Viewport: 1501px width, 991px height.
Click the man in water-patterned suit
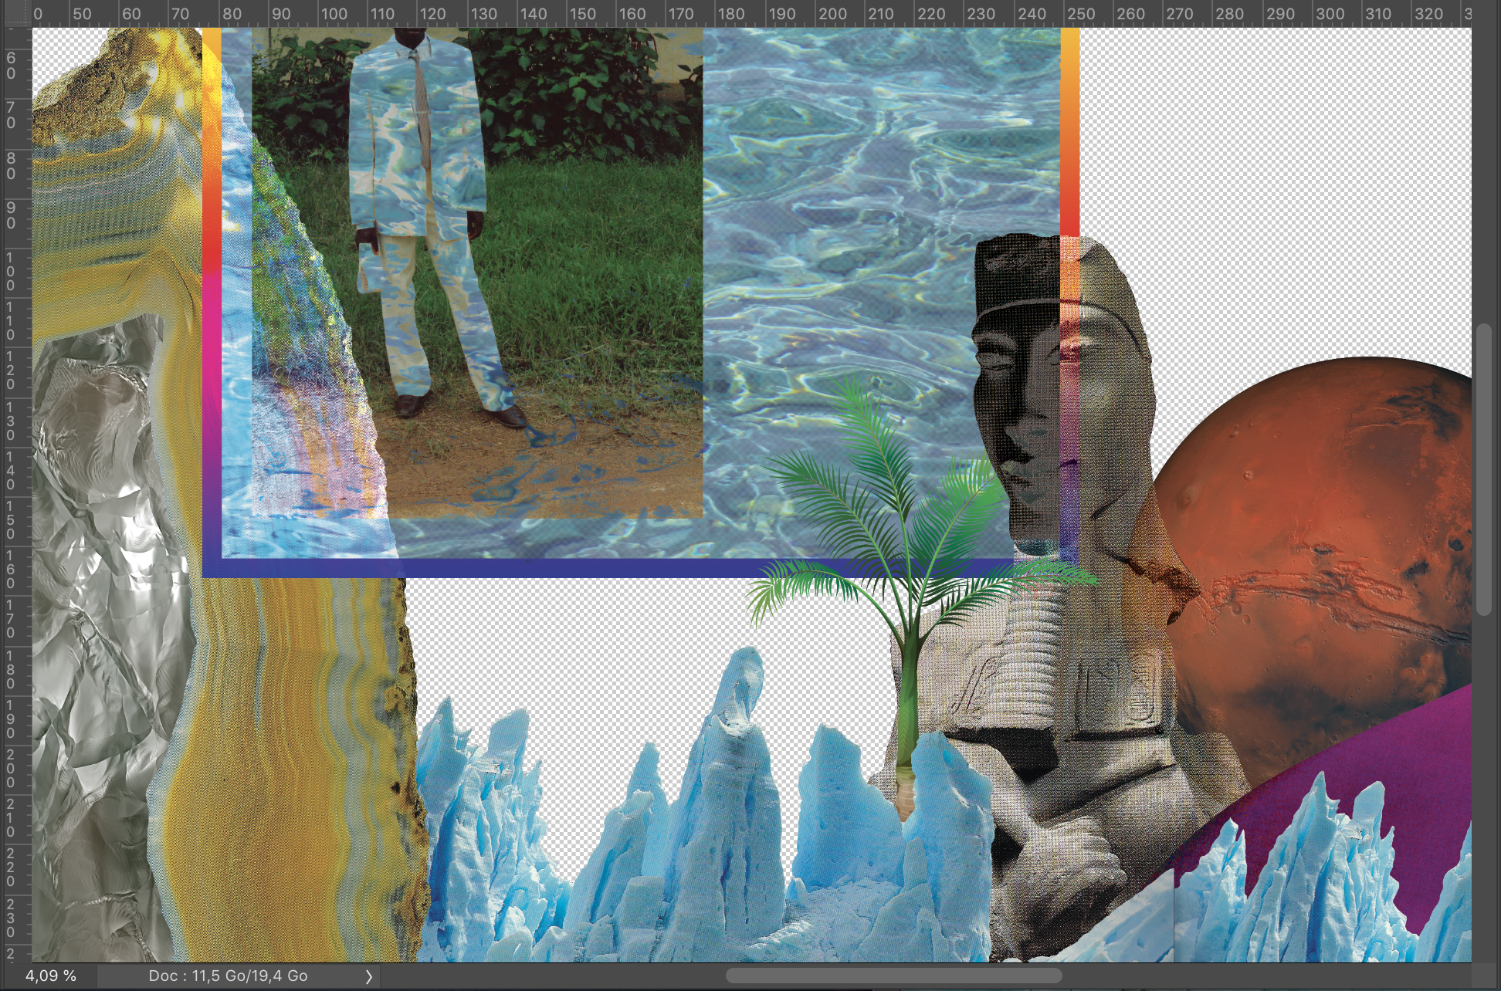pyautogui.click(x=421, y=193)
